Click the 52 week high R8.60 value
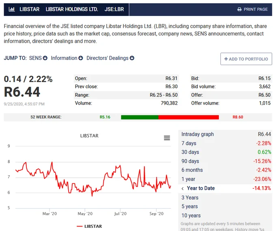This screenshot has width=276, height=231. click(x=238, y=117)
